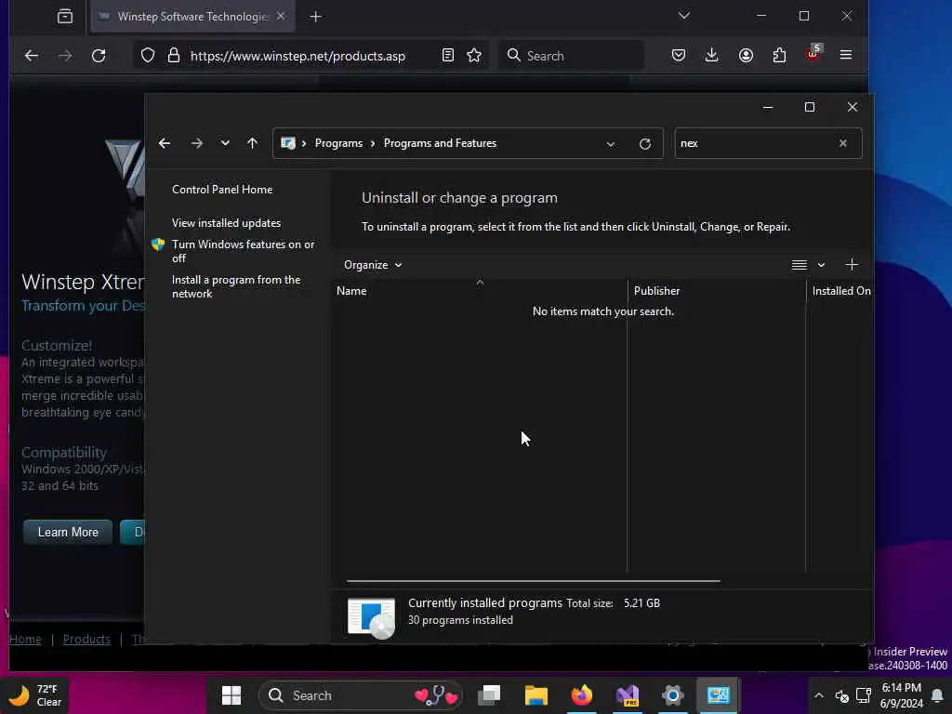Refresh Programs and Features list
The image size is (952, 714).
pos(645,144)
